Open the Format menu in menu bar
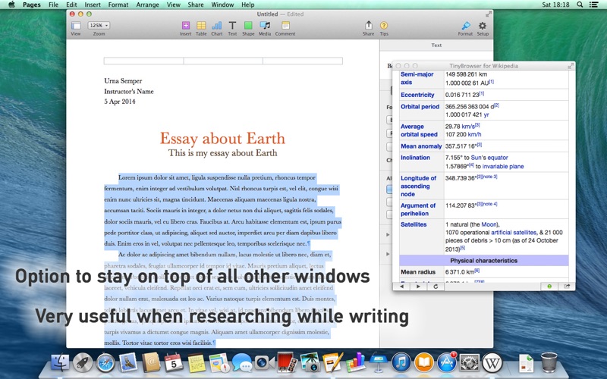This screenshot has height=379, width=607. click(x=118, y=5)
